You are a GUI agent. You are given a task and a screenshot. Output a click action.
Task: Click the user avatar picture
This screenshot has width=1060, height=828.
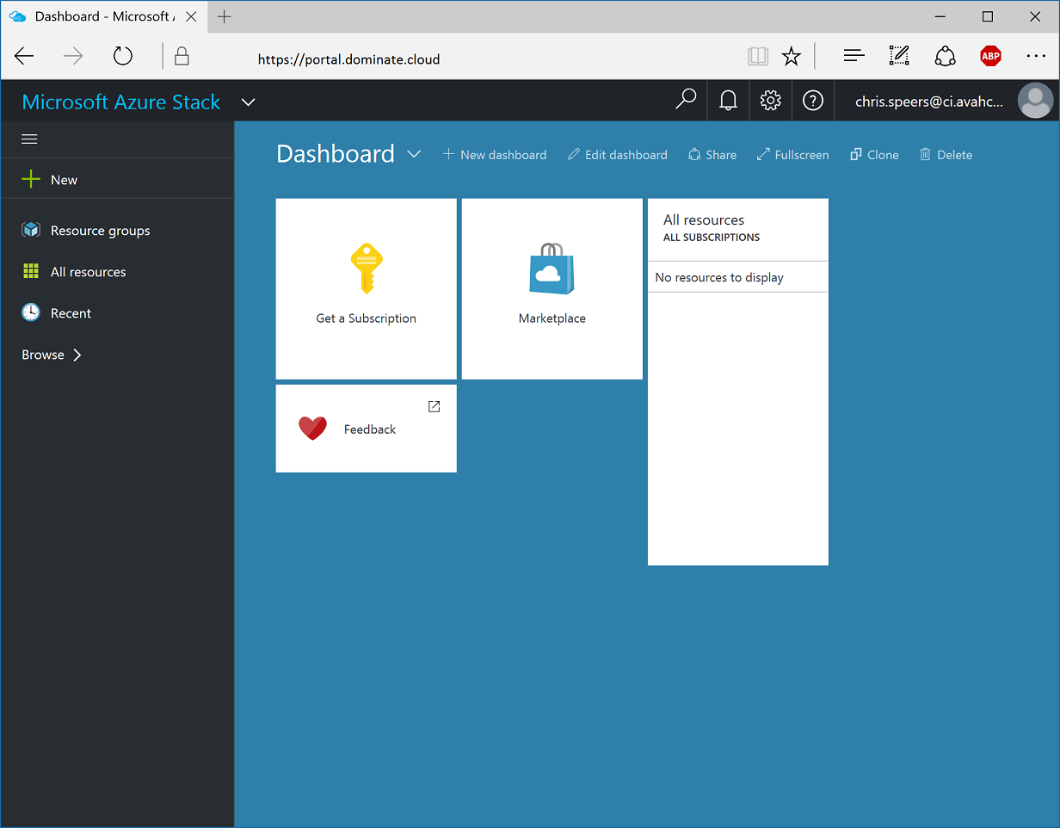1035,101
